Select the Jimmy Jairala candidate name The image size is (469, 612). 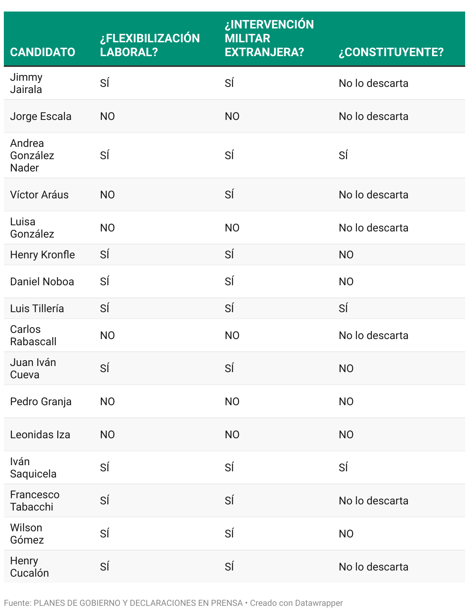click(x=26, y=83)
